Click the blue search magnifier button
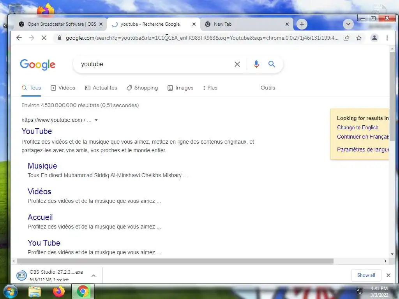 click(272, 64)
